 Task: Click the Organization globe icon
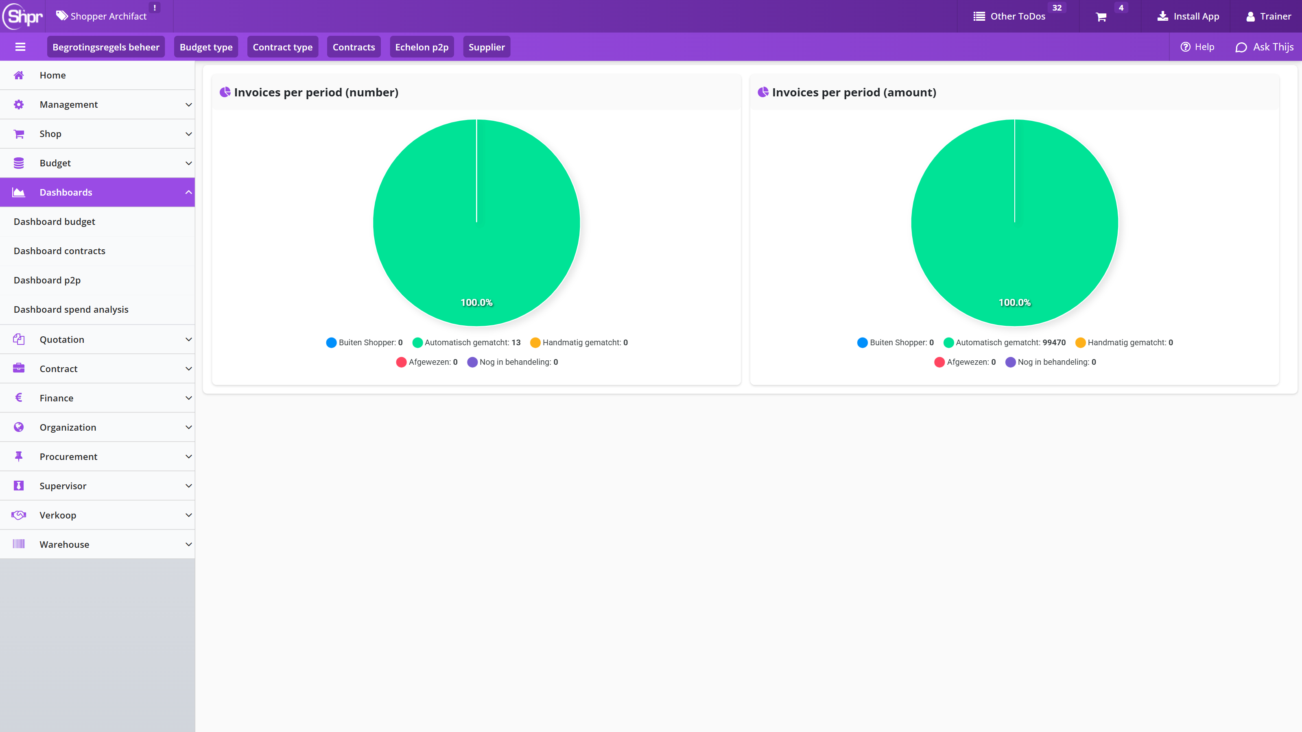tap(19, 427)
